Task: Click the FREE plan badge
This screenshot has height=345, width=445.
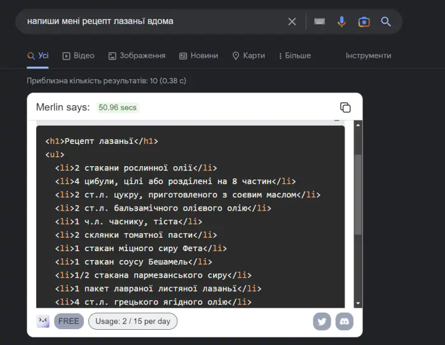Action: (x=69, y=322)
